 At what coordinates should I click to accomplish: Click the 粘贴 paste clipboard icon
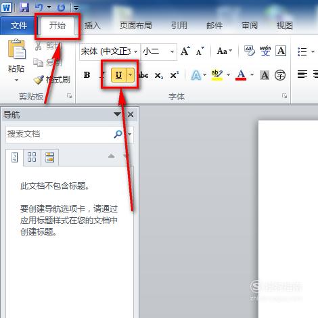(16, 49)
